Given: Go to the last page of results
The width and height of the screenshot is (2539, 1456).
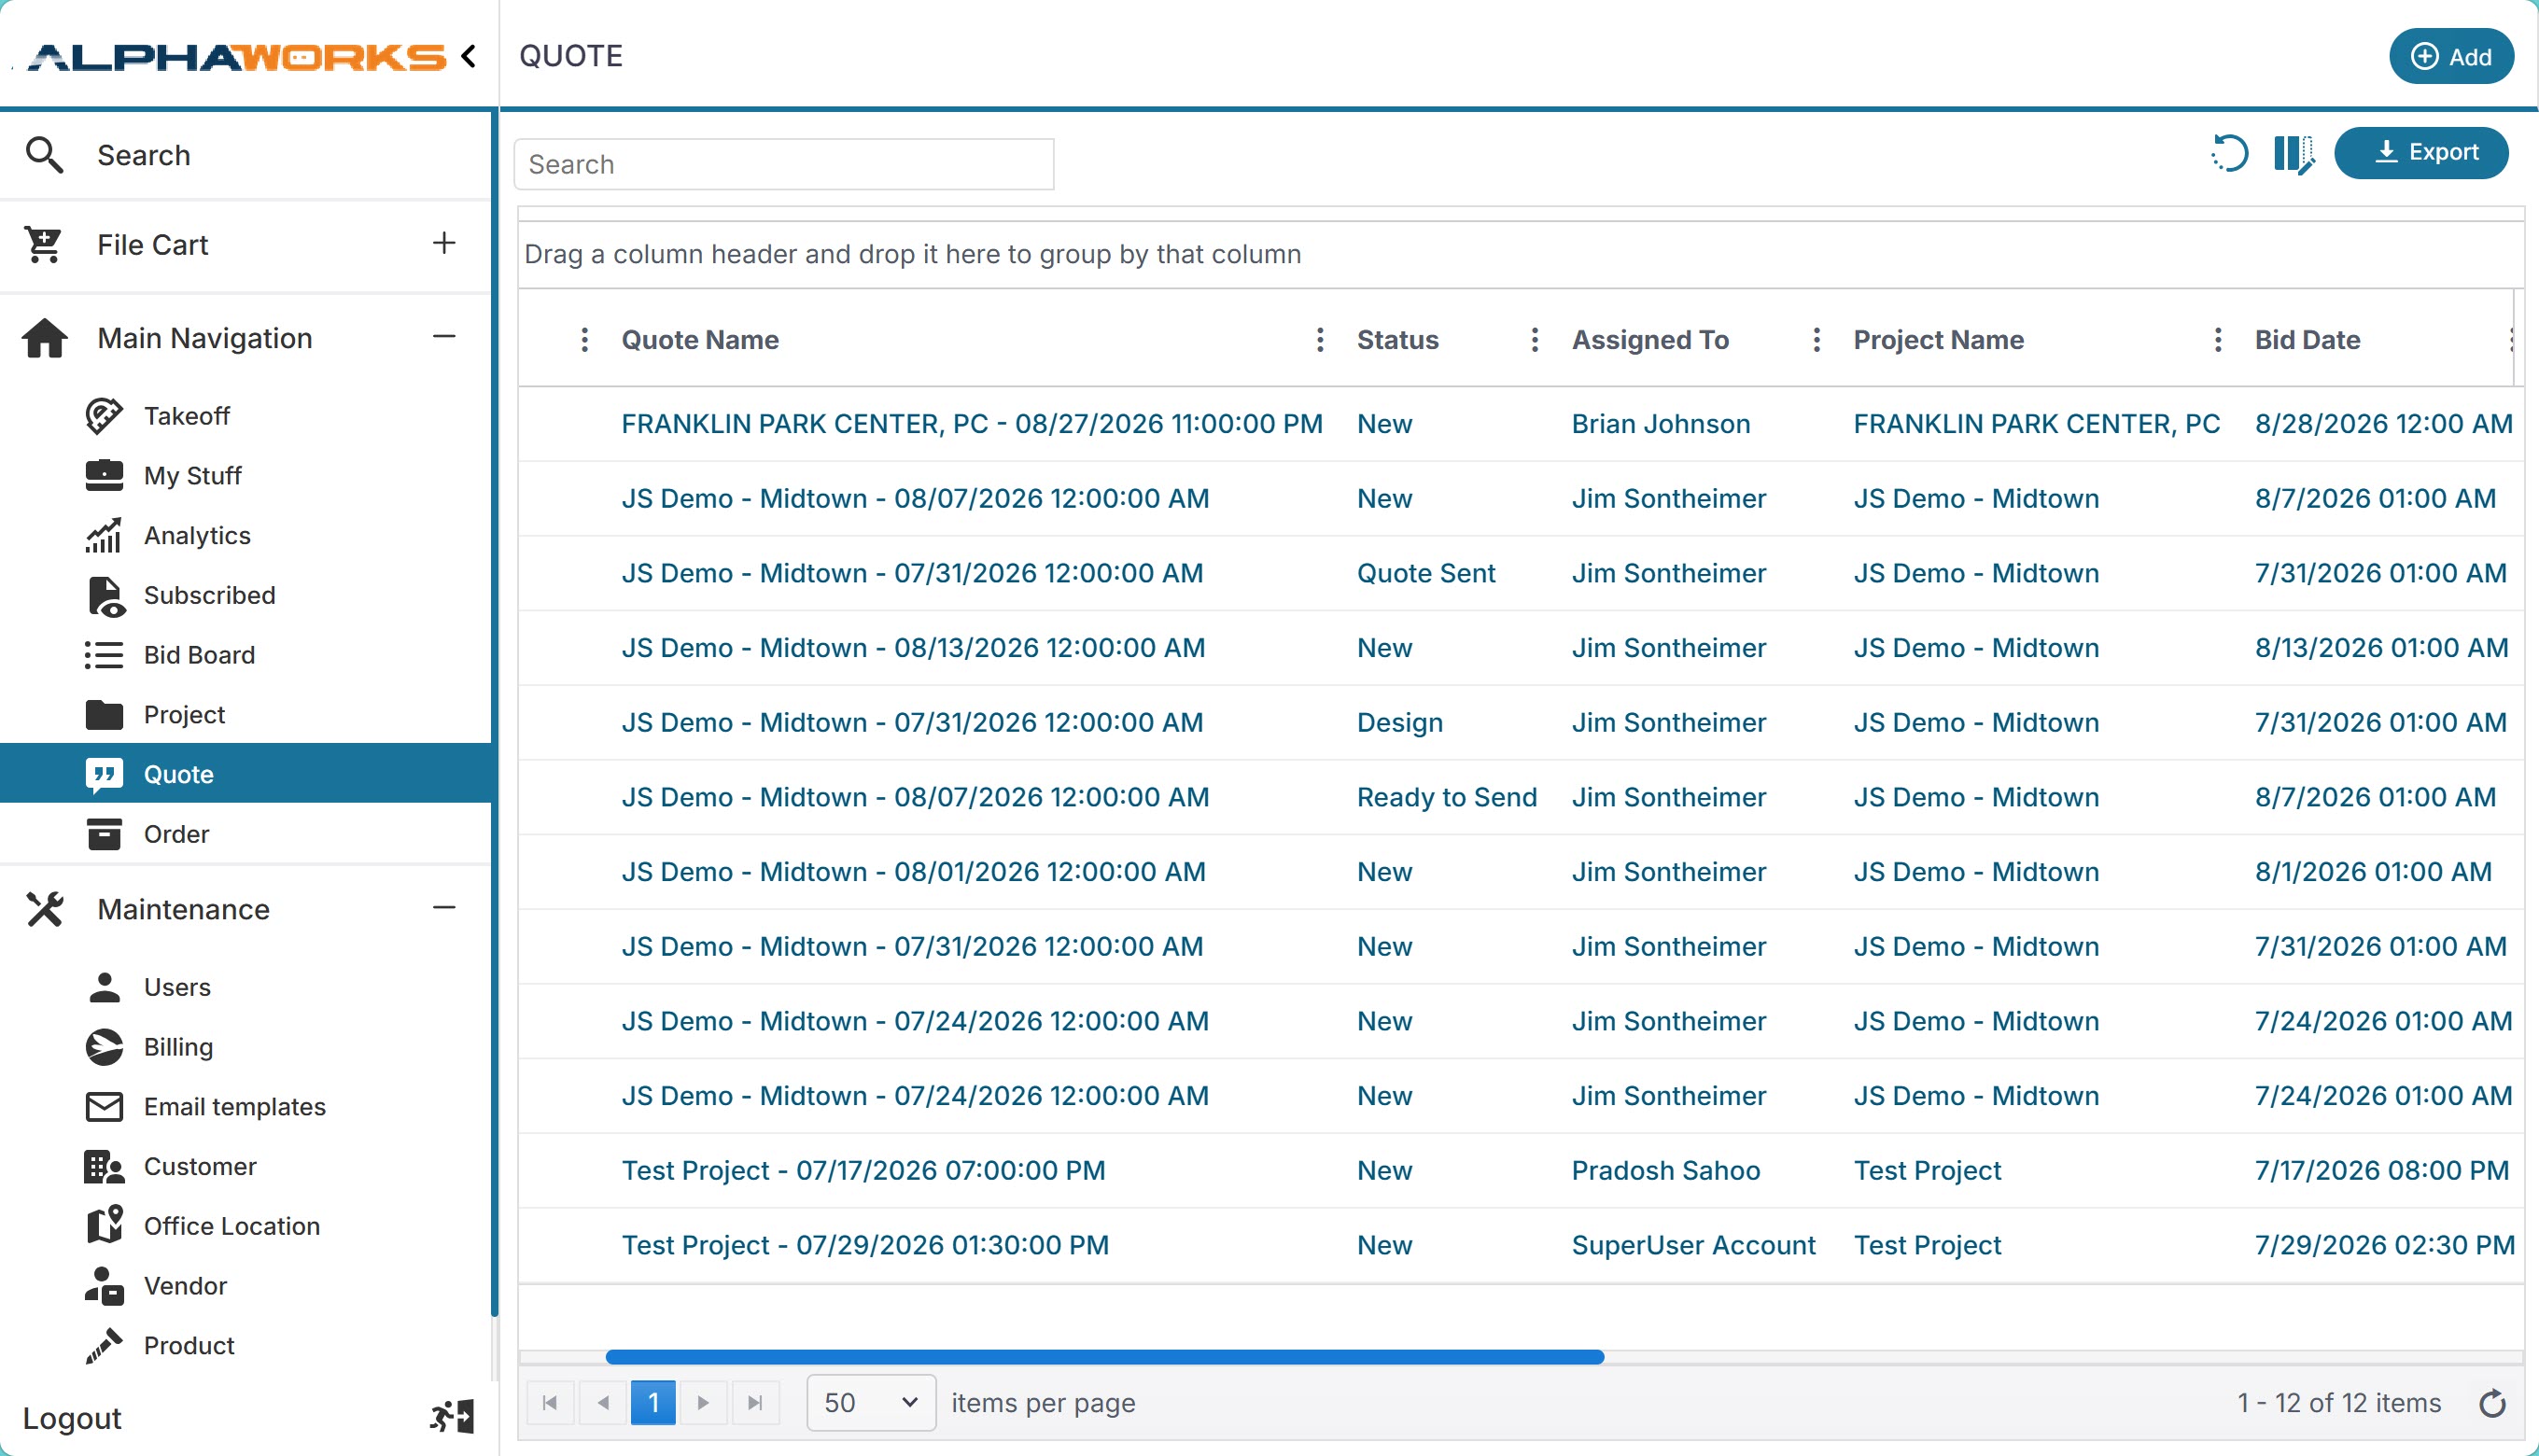Looking at the screenshot, I should 755,1403.
